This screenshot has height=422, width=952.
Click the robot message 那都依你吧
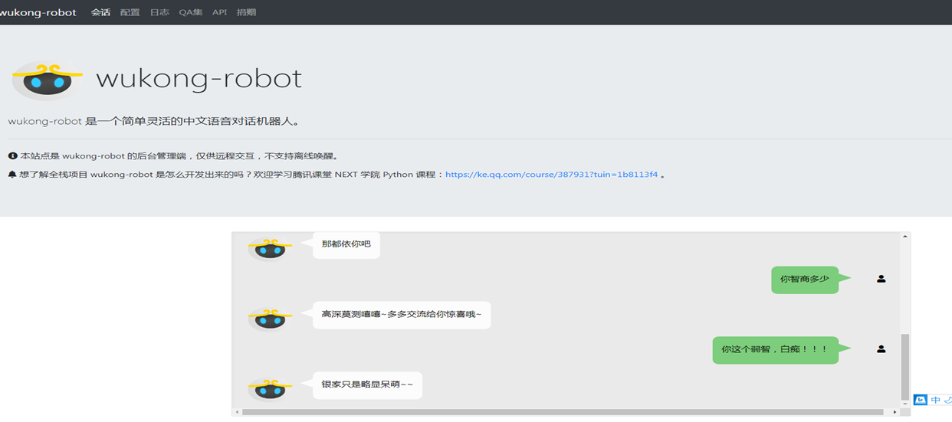click(x=346, y=244)
